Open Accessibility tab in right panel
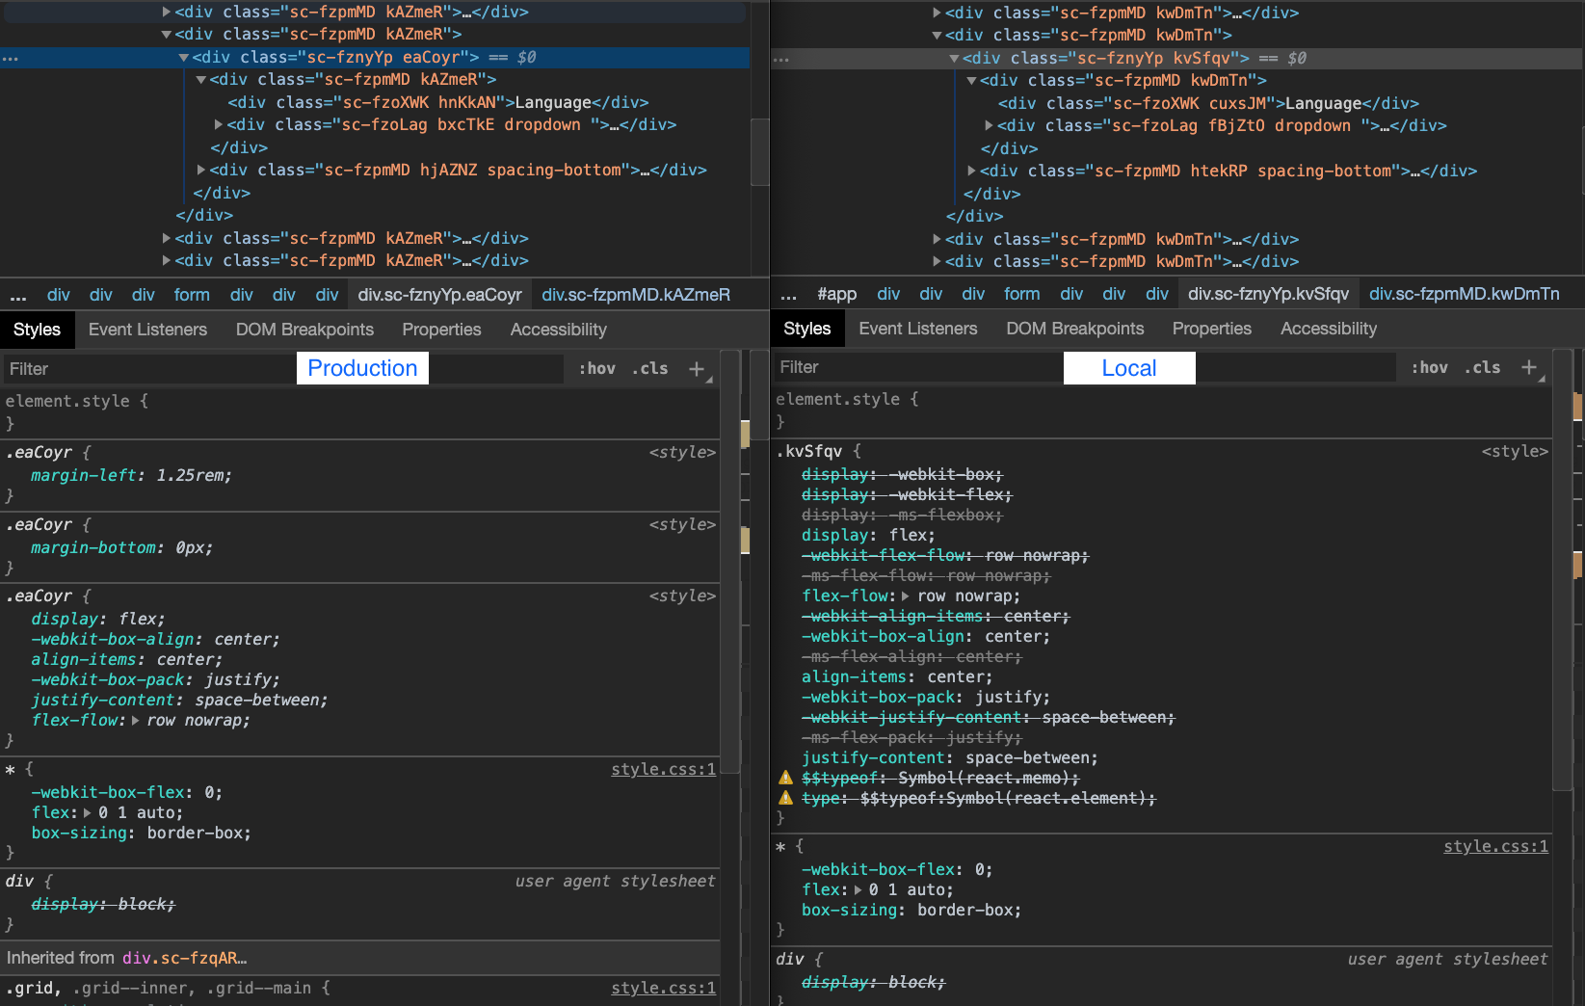1585x1006 pixels. 1329,329
